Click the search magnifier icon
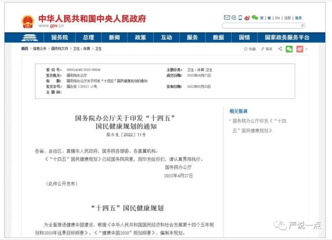Viewport: 332px width, 240px height. [x=302, y=26]
